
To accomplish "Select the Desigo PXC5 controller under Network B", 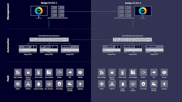I will [x=133, y=49].
